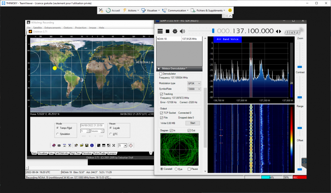This screenshot has width=331, height=193.
Task: Click Orbitron tiled-windows layout icon
Action: 109,146
